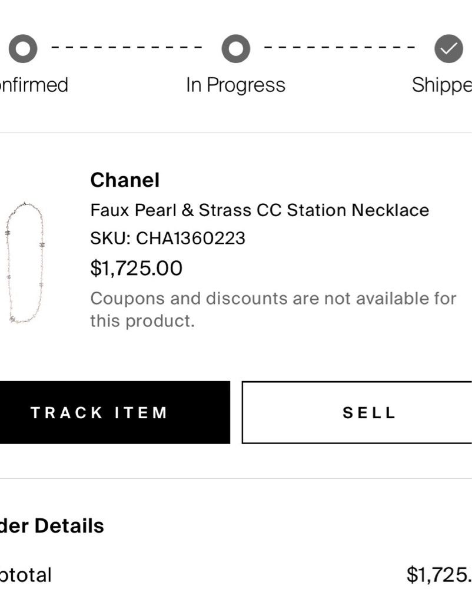Click the Confirmed step circle icon
The height and width of the screenshot is (589, 472).
tap(23, 49)
